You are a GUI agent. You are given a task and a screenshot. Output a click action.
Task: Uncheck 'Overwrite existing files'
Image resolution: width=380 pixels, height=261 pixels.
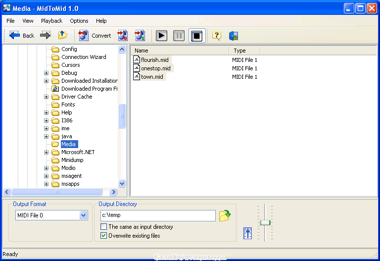(104, 236)
